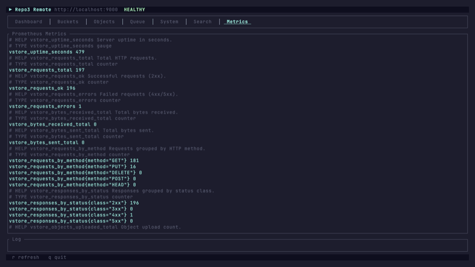Click the TYPE vstore_requests_total counter line
This screenshot has height=267, width=475.
[63, 64]
